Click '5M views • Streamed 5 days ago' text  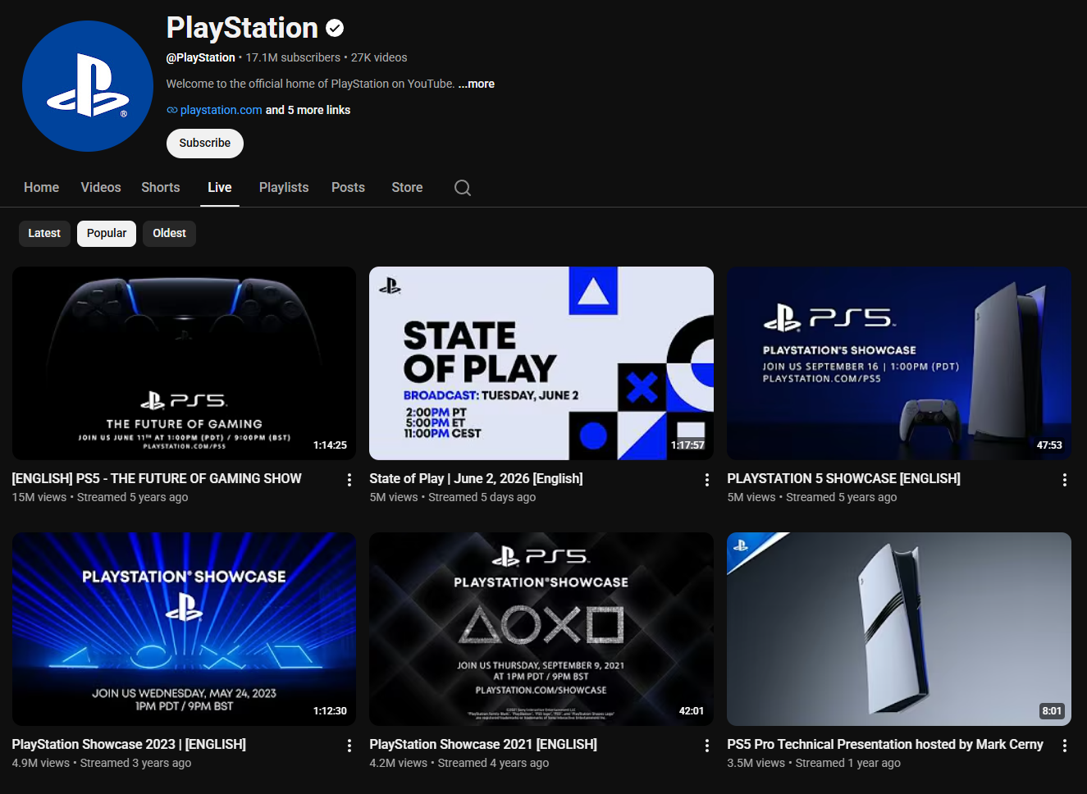click(x=453, y=497)
